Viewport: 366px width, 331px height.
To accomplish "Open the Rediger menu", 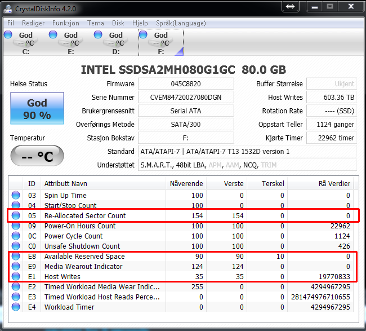I will 33,23.
